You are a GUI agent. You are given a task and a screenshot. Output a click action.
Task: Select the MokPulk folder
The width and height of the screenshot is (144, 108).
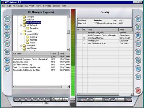(x=30, y=20)
